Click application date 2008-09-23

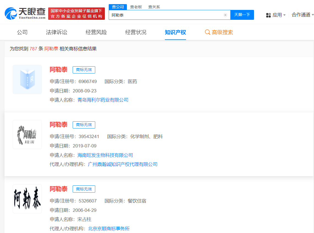[x=84, y=91]
